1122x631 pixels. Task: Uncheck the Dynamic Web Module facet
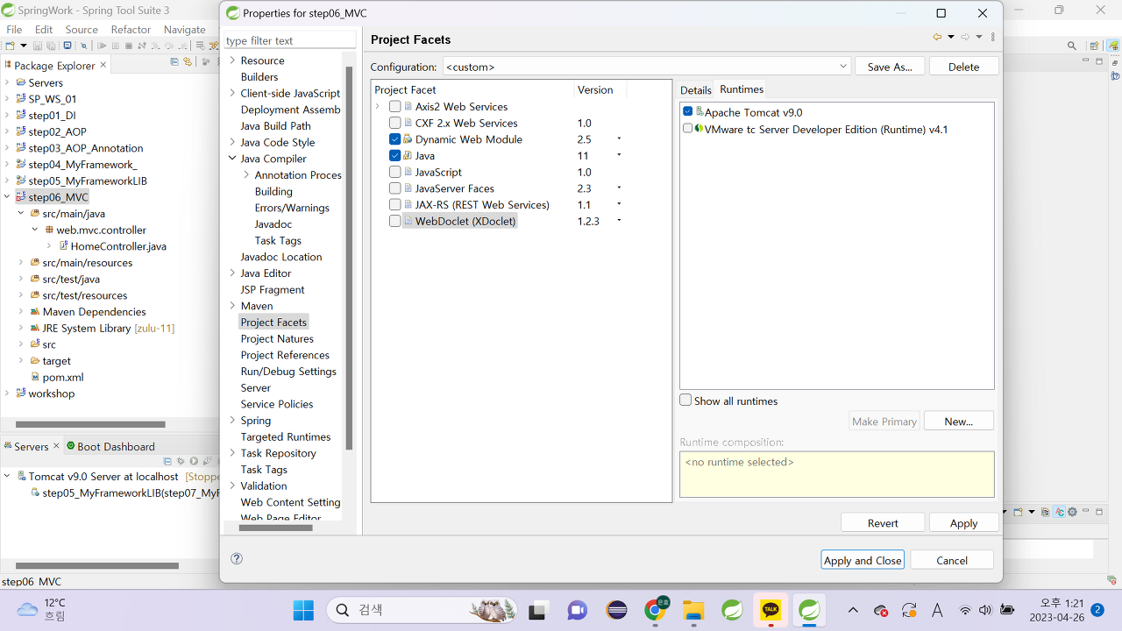click(x=395, y=139)
